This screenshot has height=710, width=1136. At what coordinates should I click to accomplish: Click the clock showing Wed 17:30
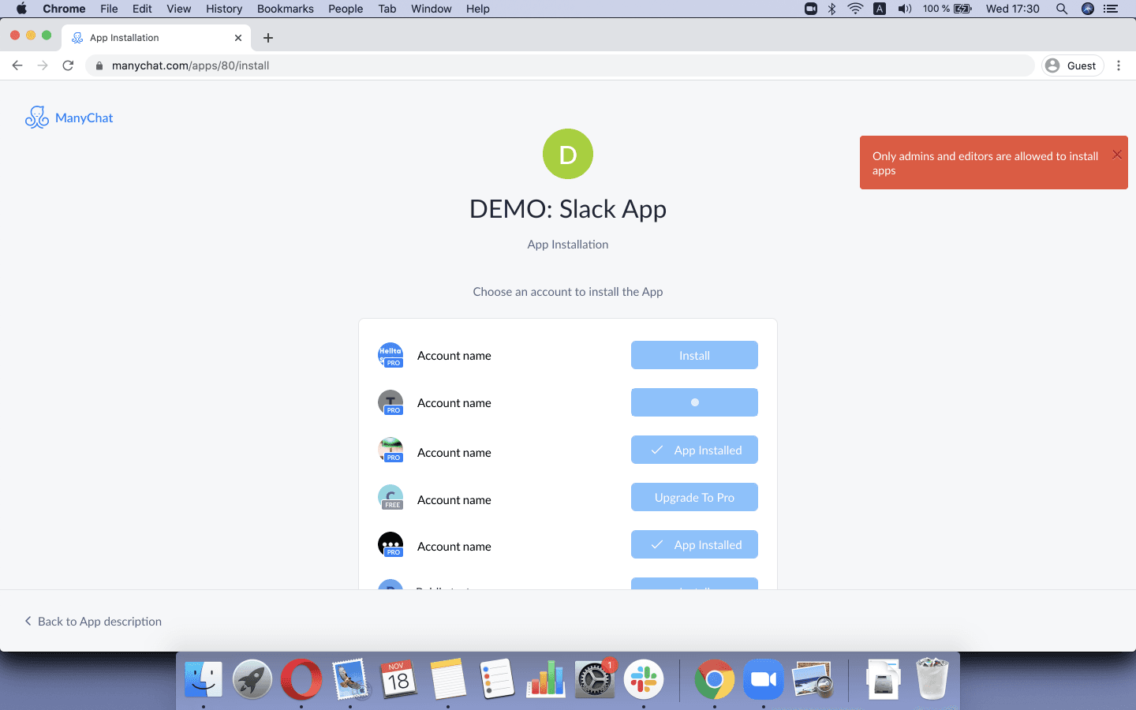coord(1012,9)
